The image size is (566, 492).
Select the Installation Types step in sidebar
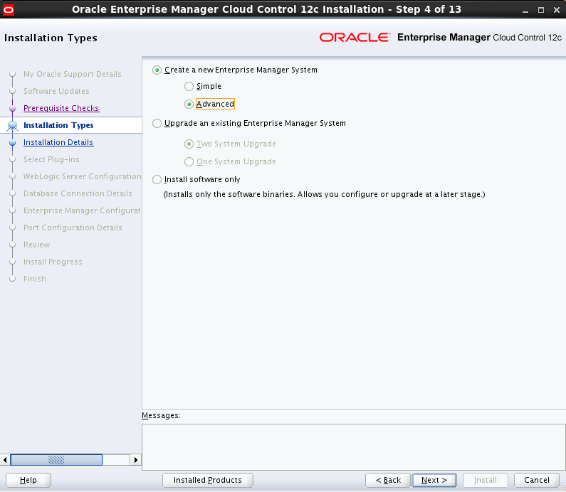pos(58,125)
